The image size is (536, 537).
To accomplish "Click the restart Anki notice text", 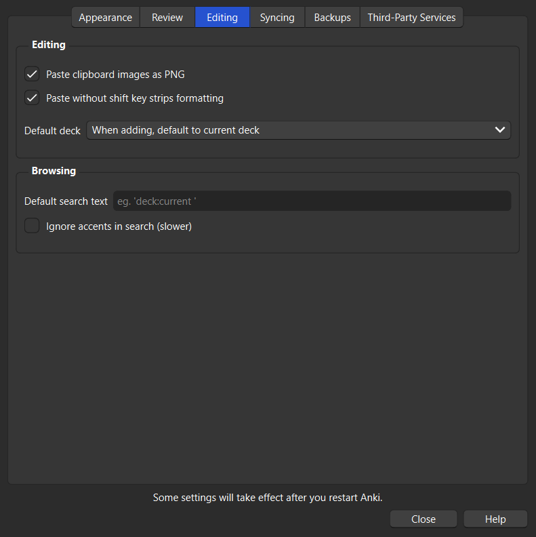I will pyautogui.click(x=268, y=497).
